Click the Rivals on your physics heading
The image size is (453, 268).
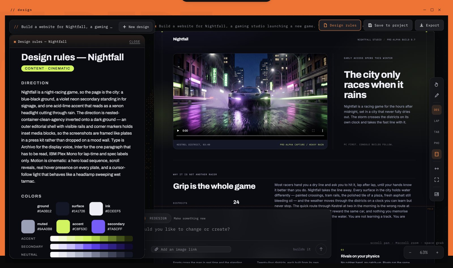(x=360, y=256)
